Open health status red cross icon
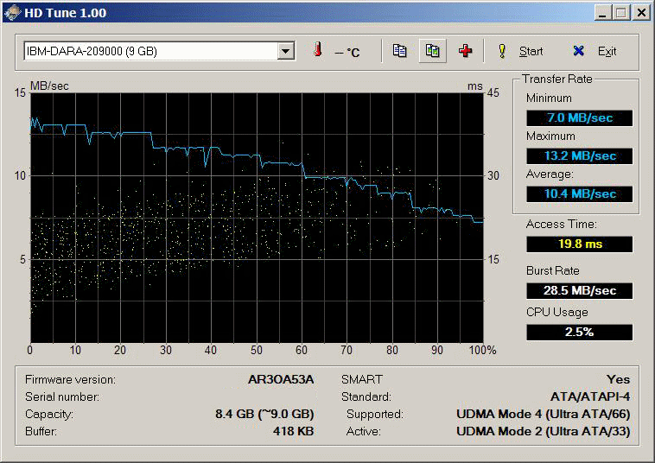Screen dimensions: 655x463 pyautogui.click(x=465, y=51)
